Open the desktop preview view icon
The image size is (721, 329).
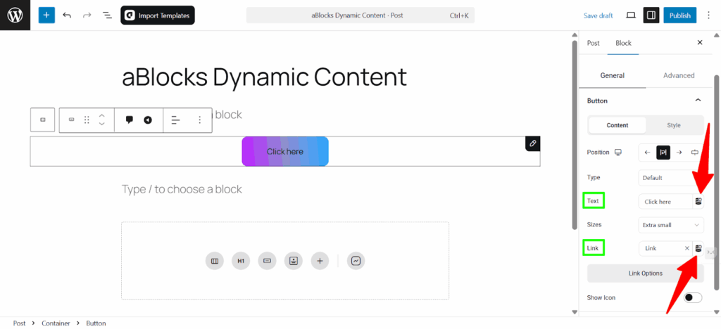[x=631, y=15]
